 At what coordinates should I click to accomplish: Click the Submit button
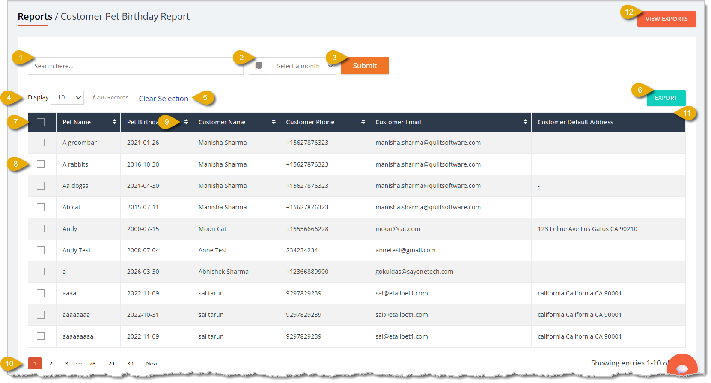[x=365, y=66]
